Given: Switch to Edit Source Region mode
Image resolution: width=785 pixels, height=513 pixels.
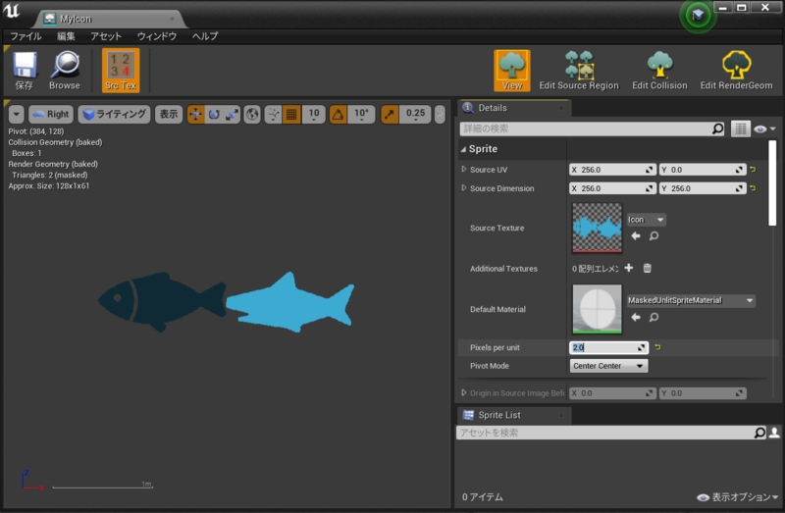Looking at the screenshot, I should pos(579,70).
